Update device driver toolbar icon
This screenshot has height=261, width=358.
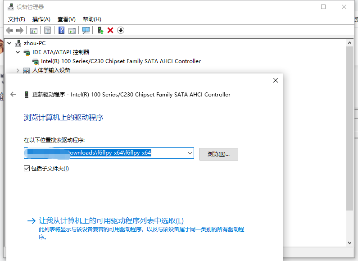pyautogui.click(x=100, y=30)
